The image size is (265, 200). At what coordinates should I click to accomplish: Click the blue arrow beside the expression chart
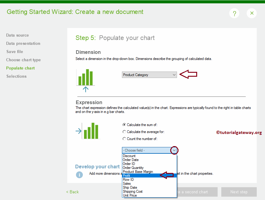point(79,131)
